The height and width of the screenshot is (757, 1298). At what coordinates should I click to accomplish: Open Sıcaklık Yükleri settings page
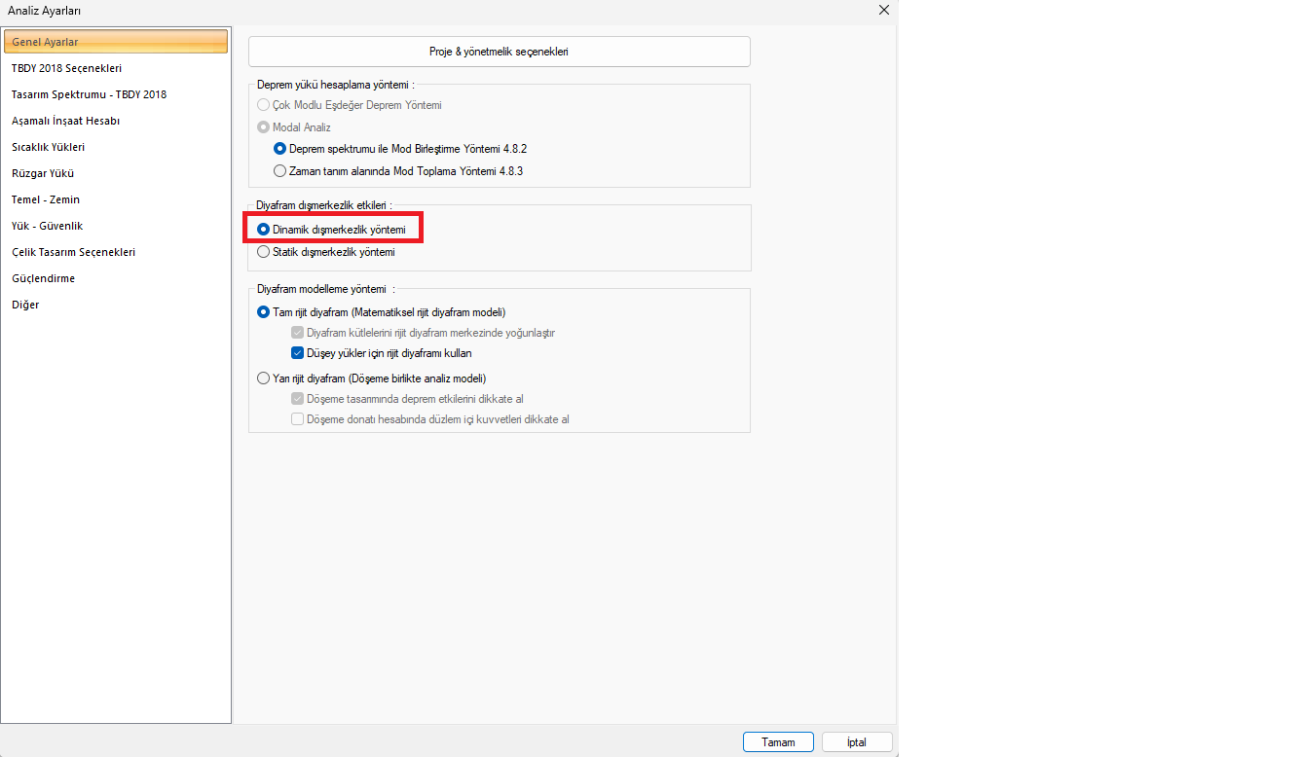[48, 147]
